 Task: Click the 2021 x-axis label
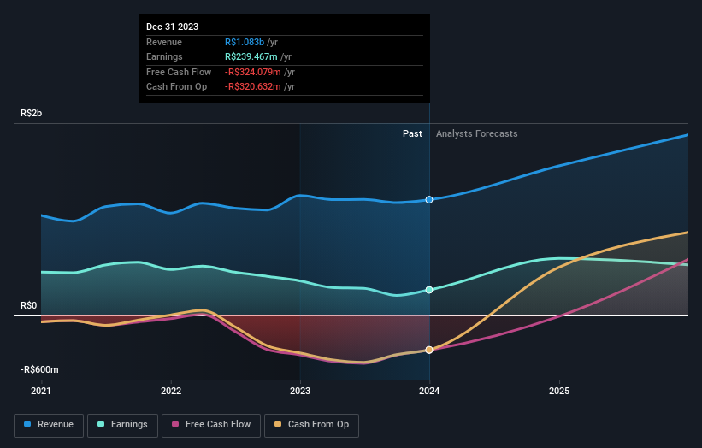[41, 392]
